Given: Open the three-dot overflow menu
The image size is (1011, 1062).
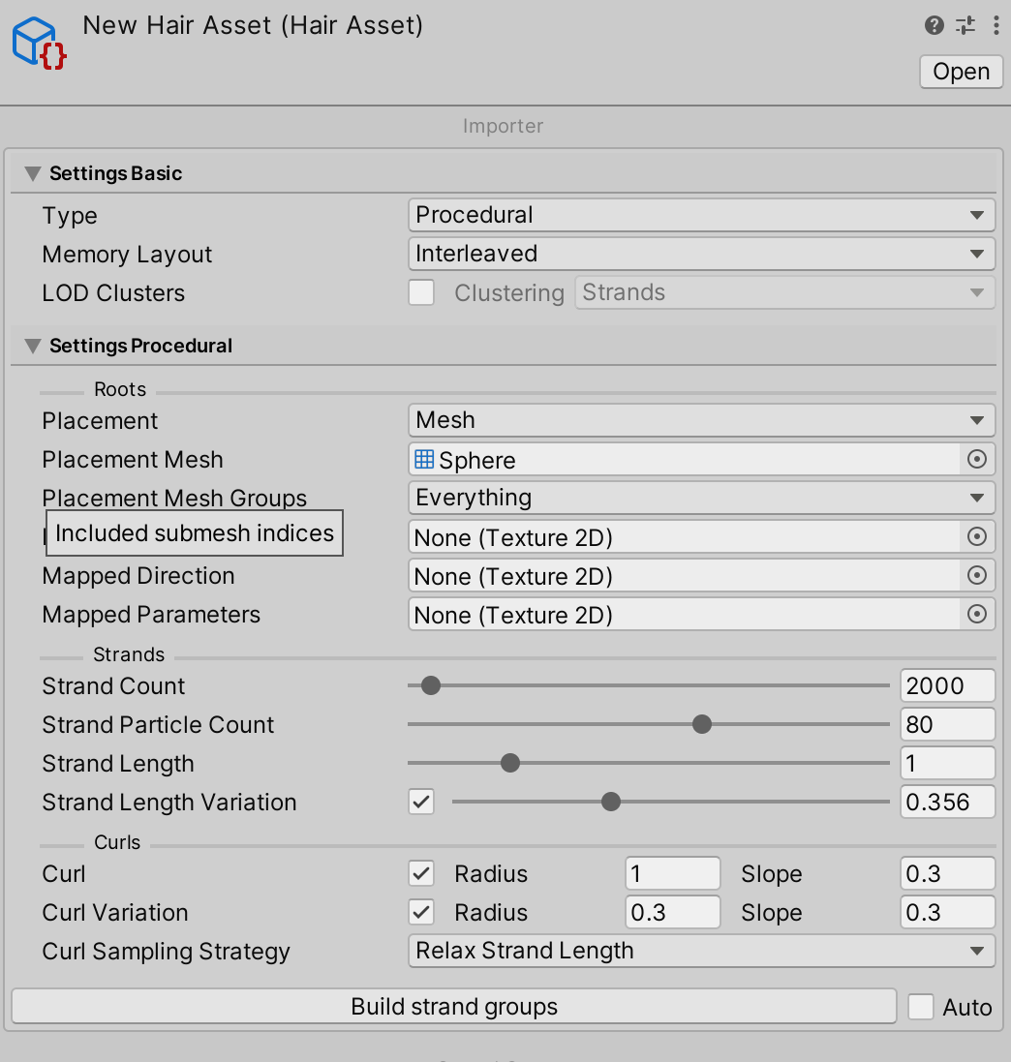Looking at the screenshot, I should click(996, 25).
